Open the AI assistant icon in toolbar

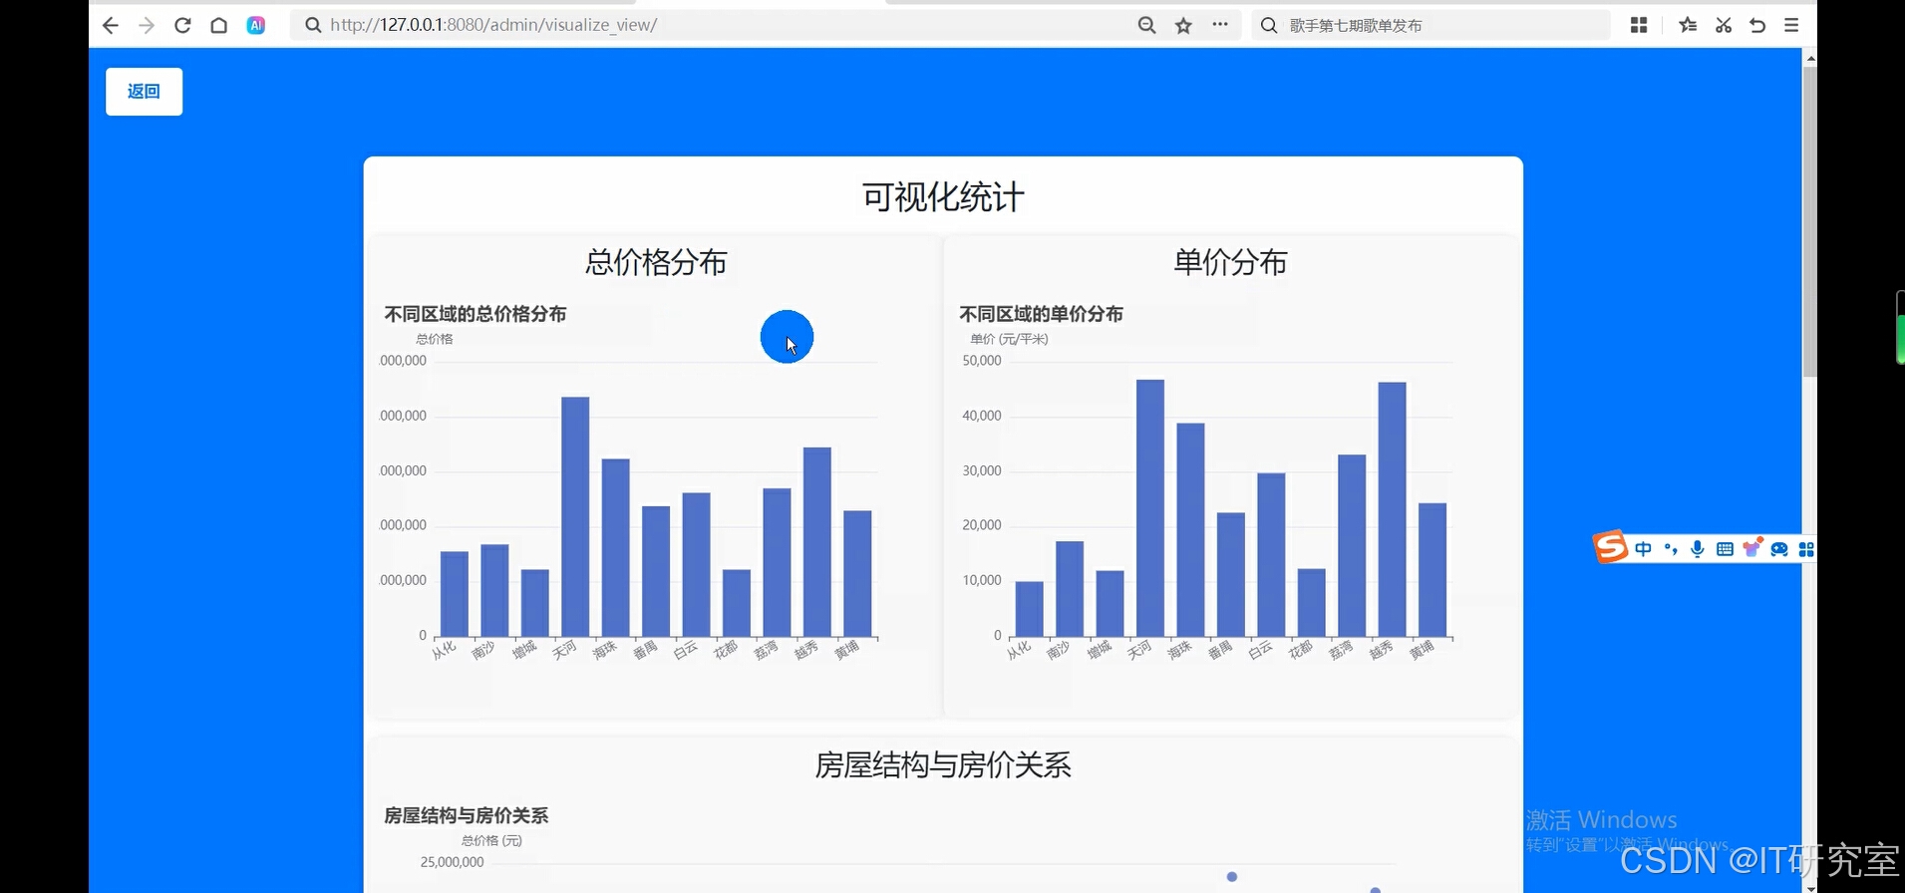click(256, 25)
